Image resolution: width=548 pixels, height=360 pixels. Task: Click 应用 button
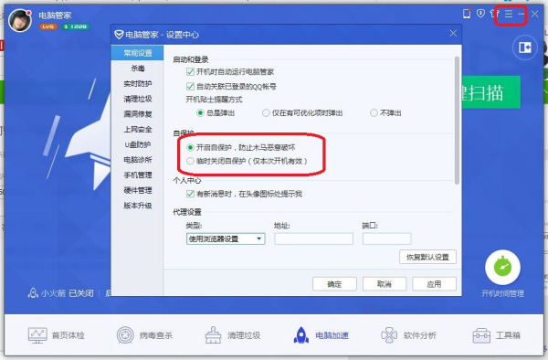(x=434, y=284)
